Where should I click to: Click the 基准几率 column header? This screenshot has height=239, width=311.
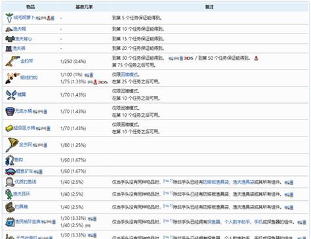(x=84, y=7)
